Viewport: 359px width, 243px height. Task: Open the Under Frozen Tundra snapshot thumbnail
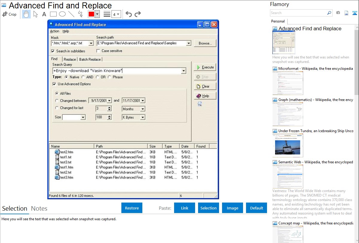pos(288,146)
